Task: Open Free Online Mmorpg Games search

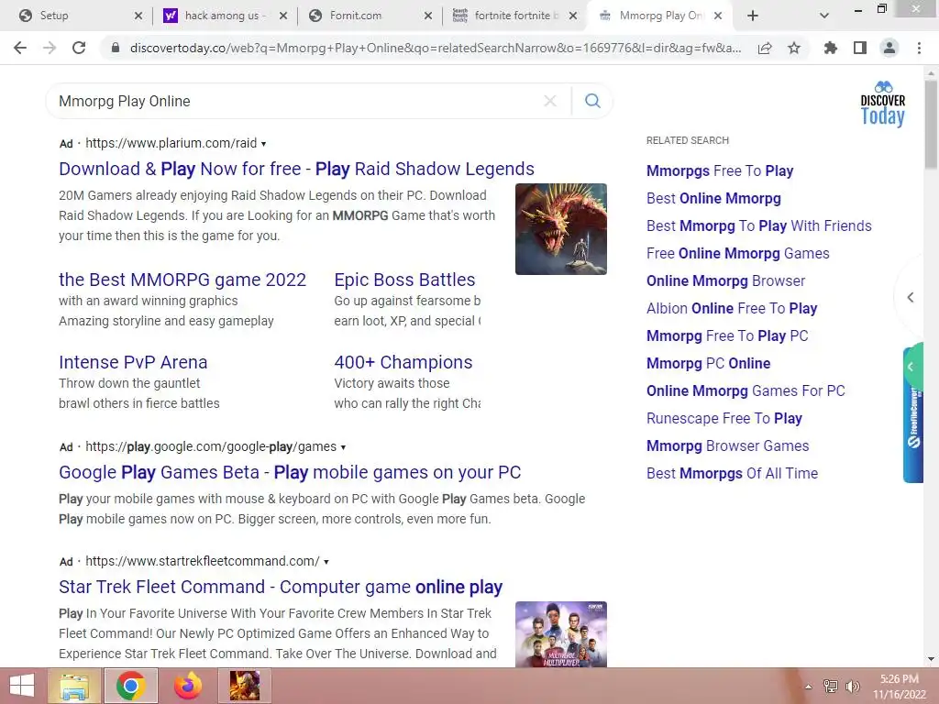Action: point(738,253)
